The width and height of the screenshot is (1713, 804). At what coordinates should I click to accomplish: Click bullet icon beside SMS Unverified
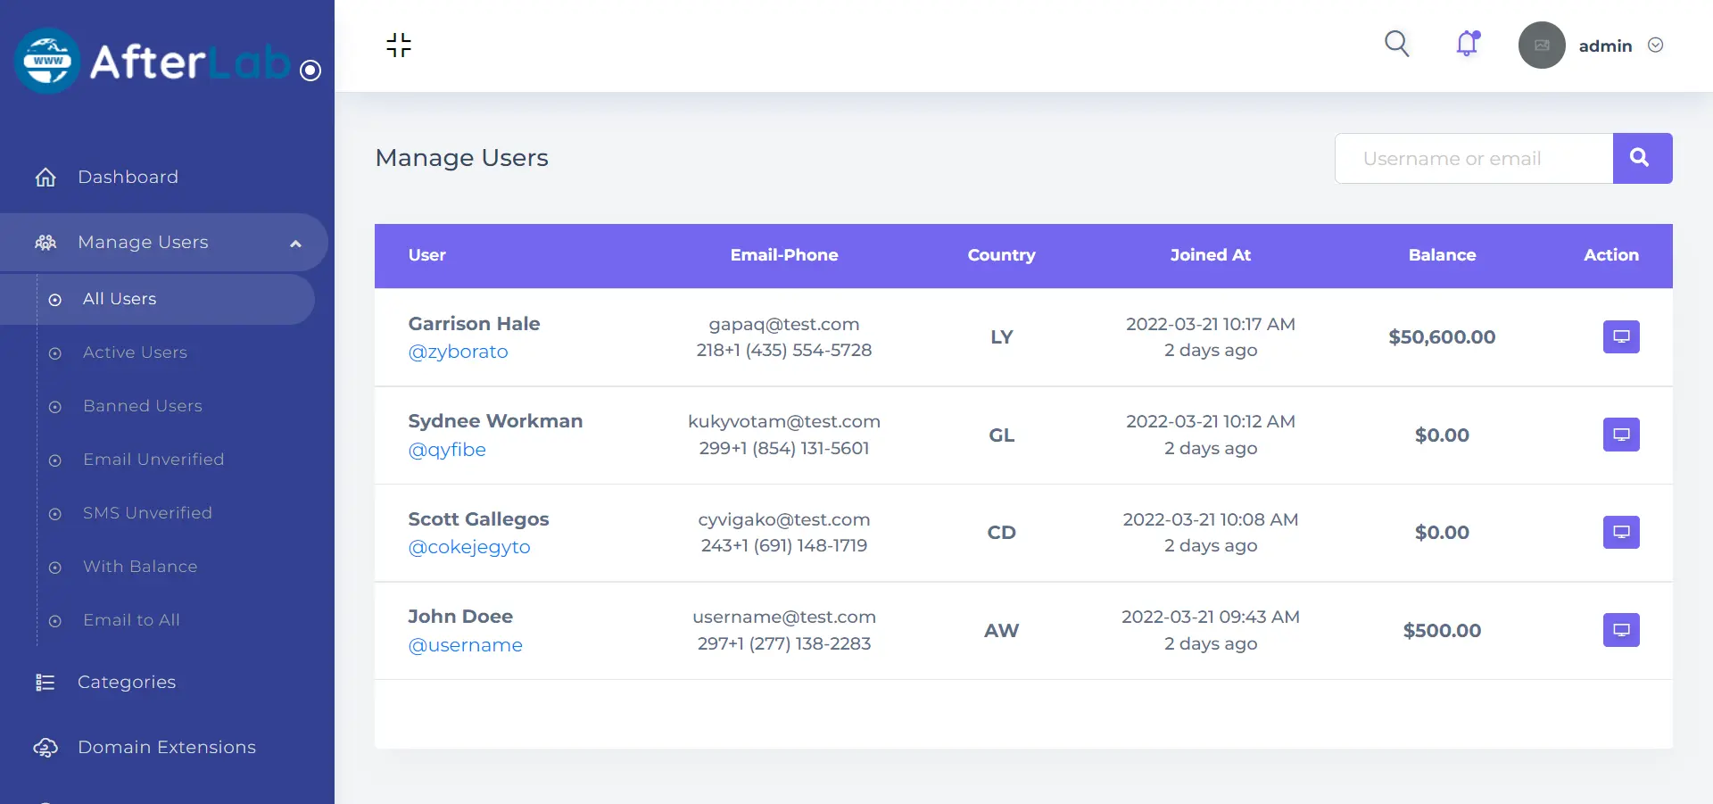(x=55, y=514)
